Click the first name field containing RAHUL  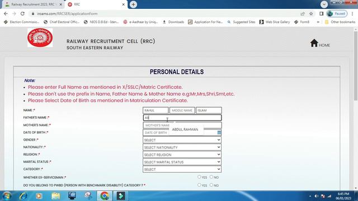click(156, 111)
